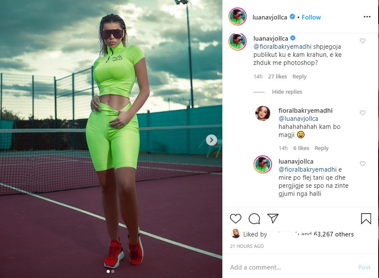Like the post with the heart icon
This screenshot has height=278, width=379.
tap(235, 219)
